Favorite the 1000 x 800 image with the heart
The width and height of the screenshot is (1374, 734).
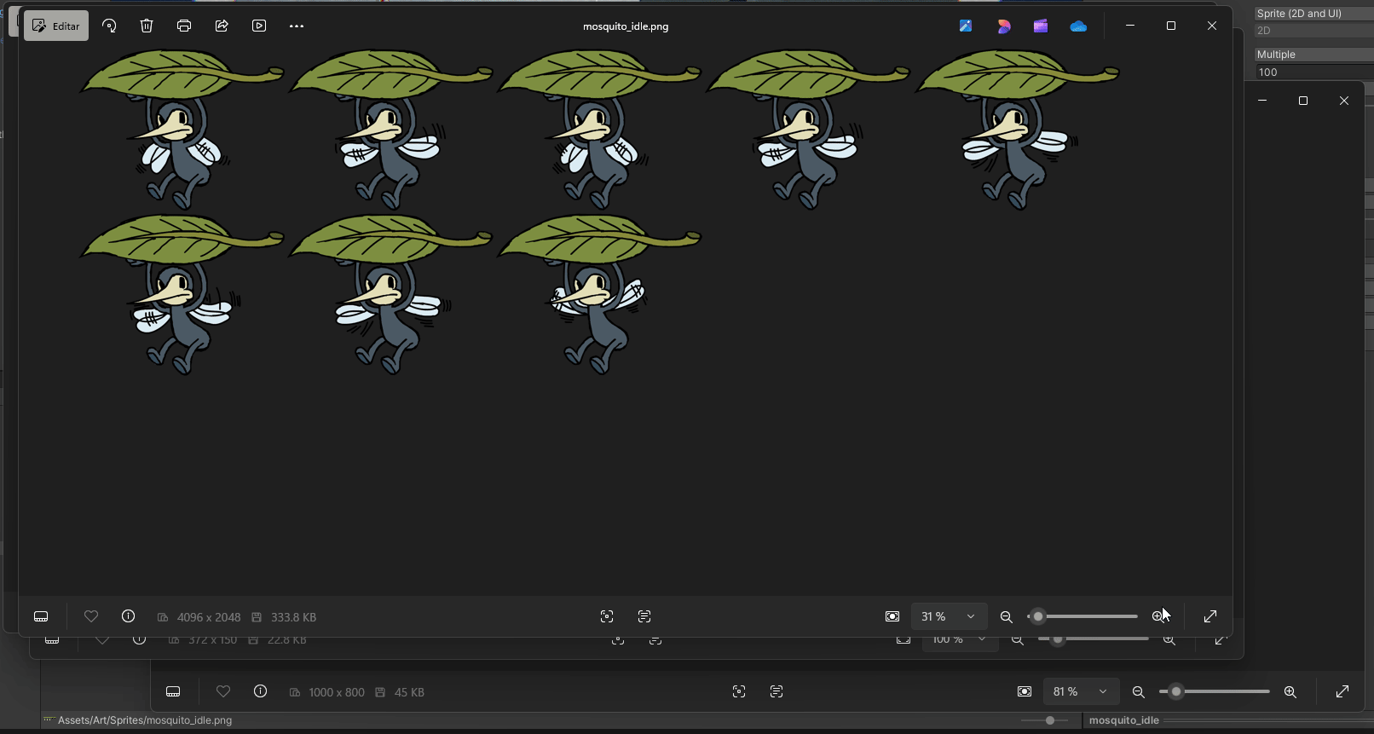pos(223,691)
